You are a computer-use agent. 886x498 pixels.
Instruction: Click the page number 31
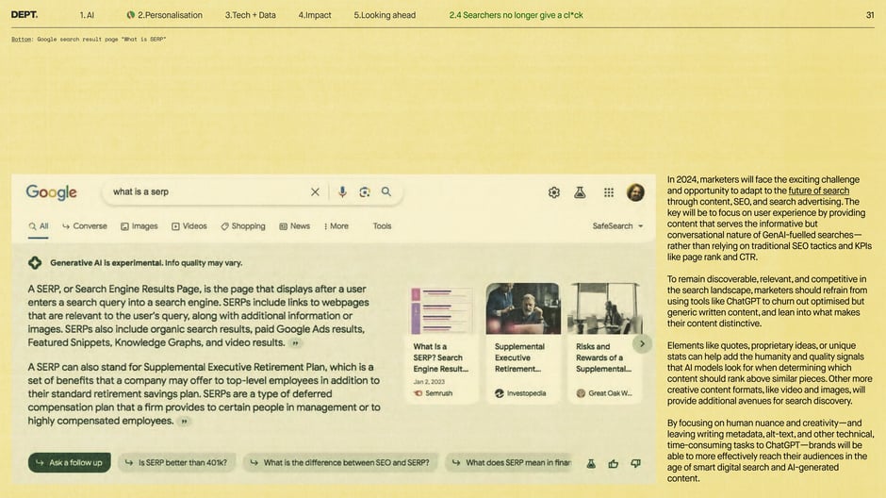pyautogui.click(x=870, y=15)
